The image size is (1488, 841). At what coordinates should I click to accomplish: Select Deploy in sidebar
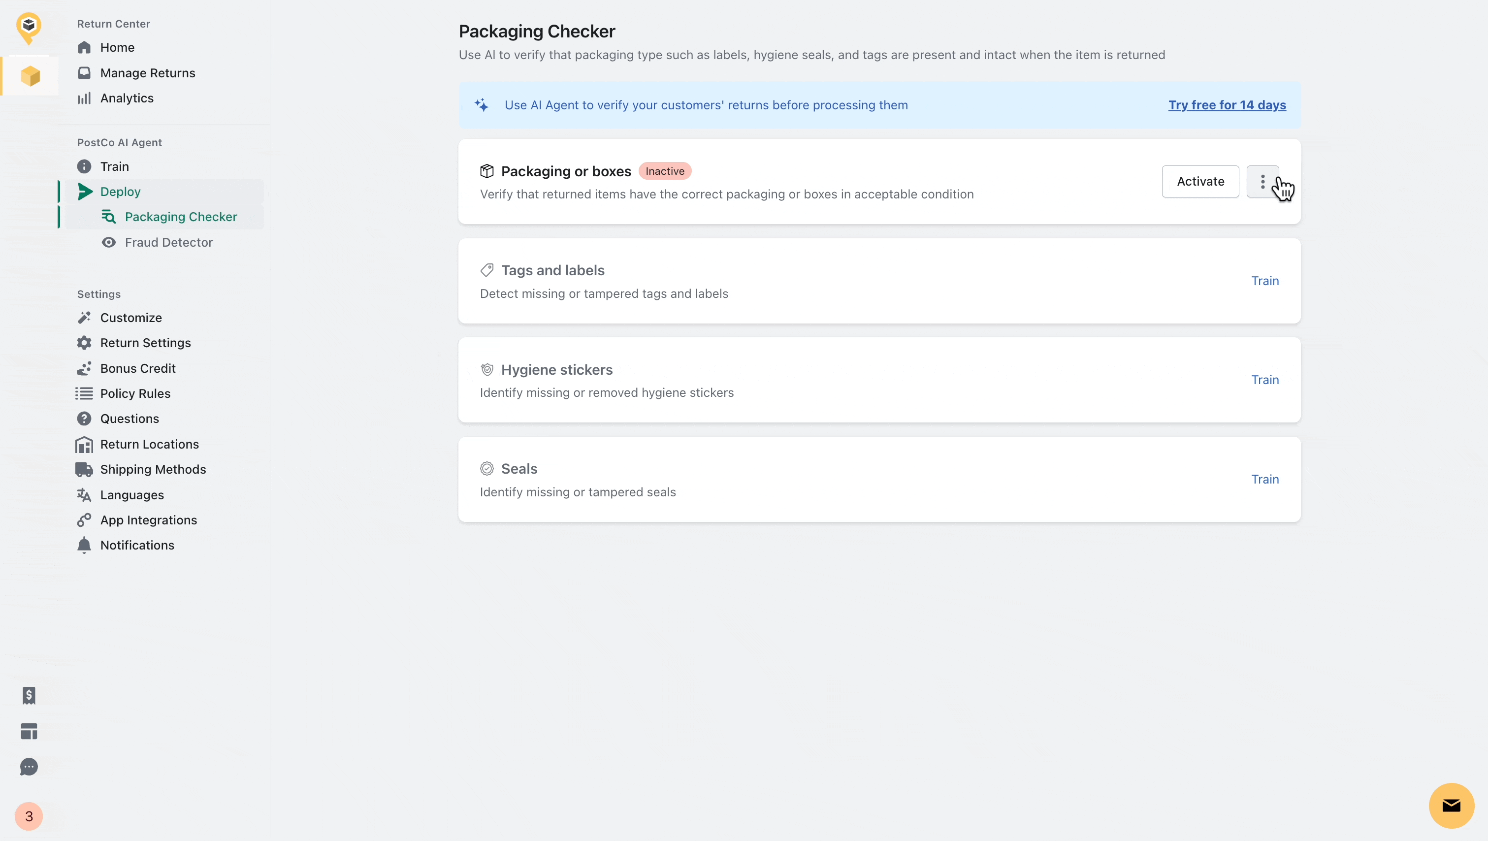click(164, 192)
